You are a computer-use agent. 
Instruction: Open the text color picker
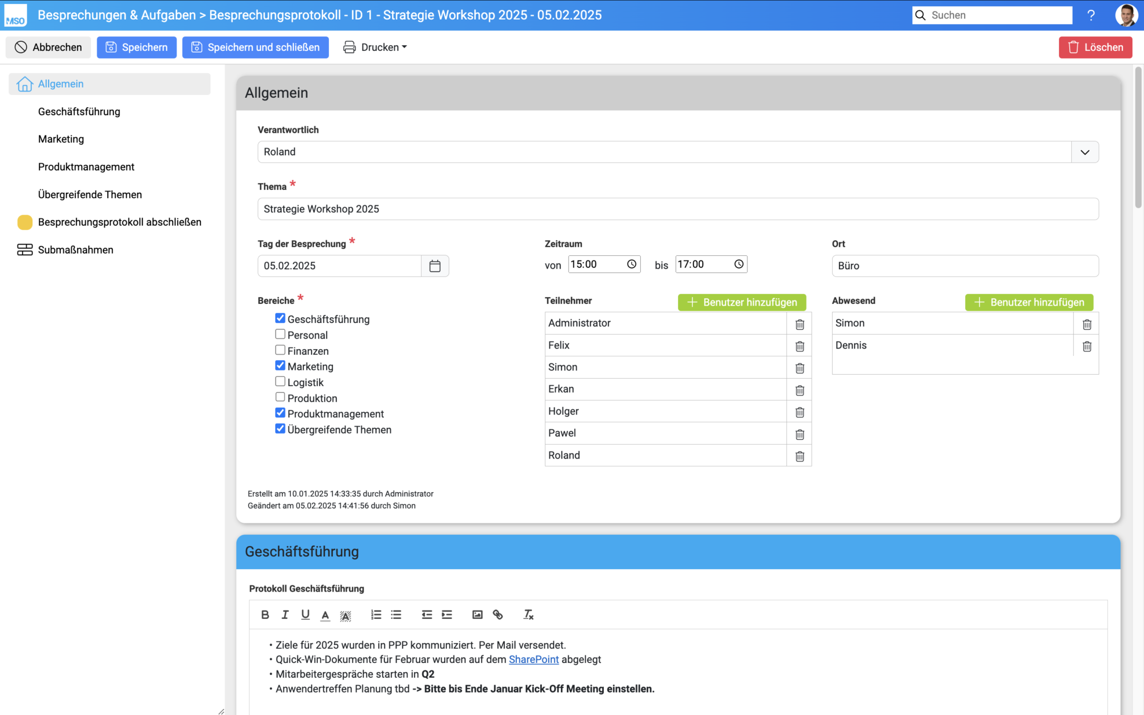pyautogui.click(x=325, y=615)
